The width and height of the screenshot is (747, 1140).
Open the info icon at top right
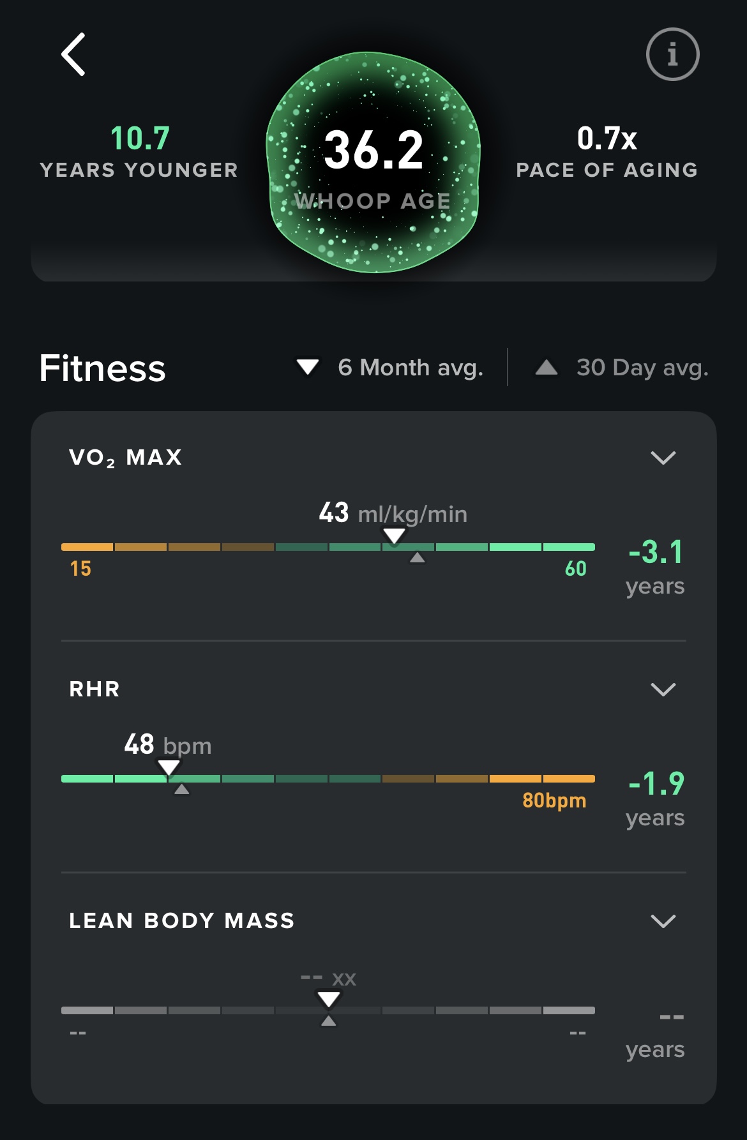pyautogui.click(x=672, y=54)
